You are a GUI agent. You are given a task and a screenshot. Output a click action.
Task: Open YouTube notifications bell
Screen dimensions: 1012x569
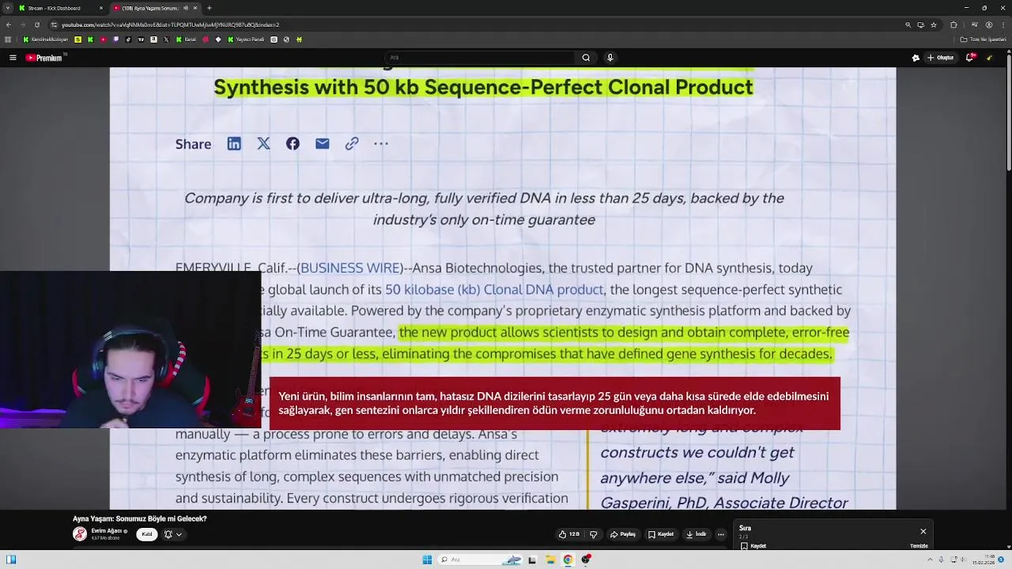[x=970, y=58]
